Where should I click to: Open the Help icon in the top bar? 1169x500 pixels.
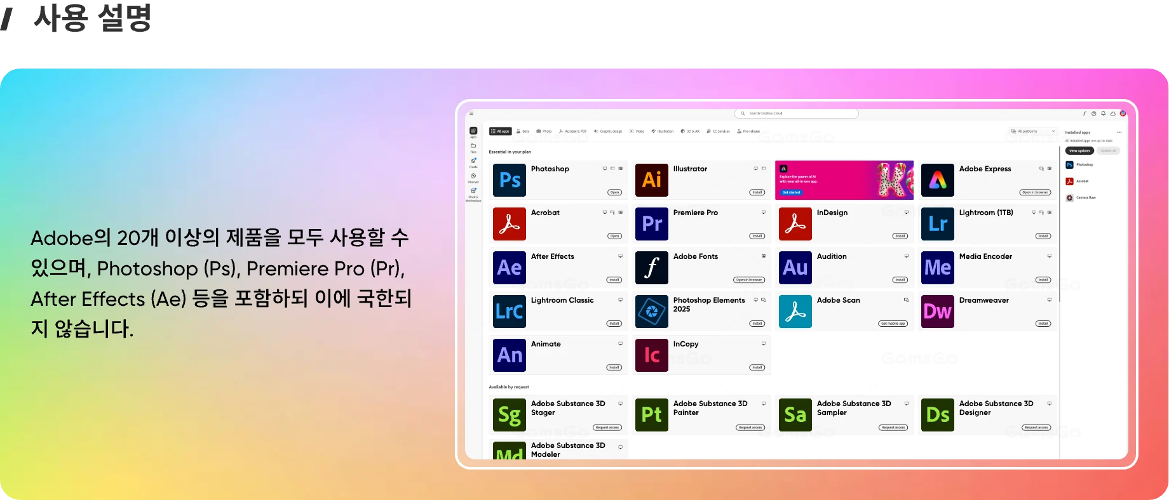click(x=1094, y=114)
